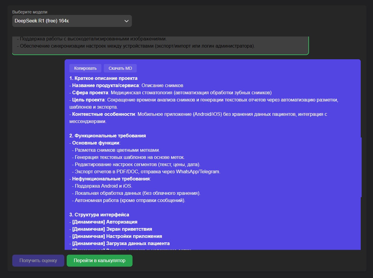Click the [Динамичная] Экран приветствия item
This screenshot has height=278, width=373.
point(112,229)
